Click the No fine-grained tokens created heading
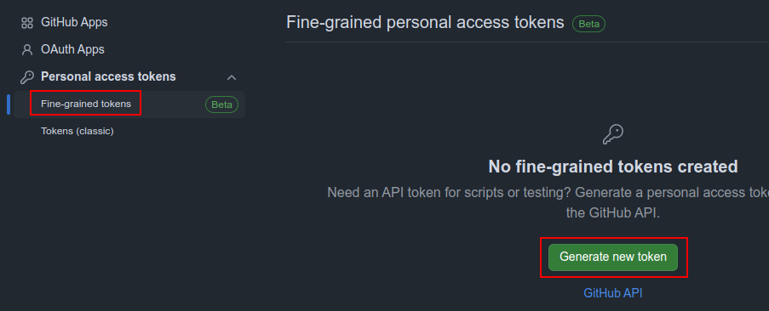This screenshot has height=311, width=769. (613, 167)
